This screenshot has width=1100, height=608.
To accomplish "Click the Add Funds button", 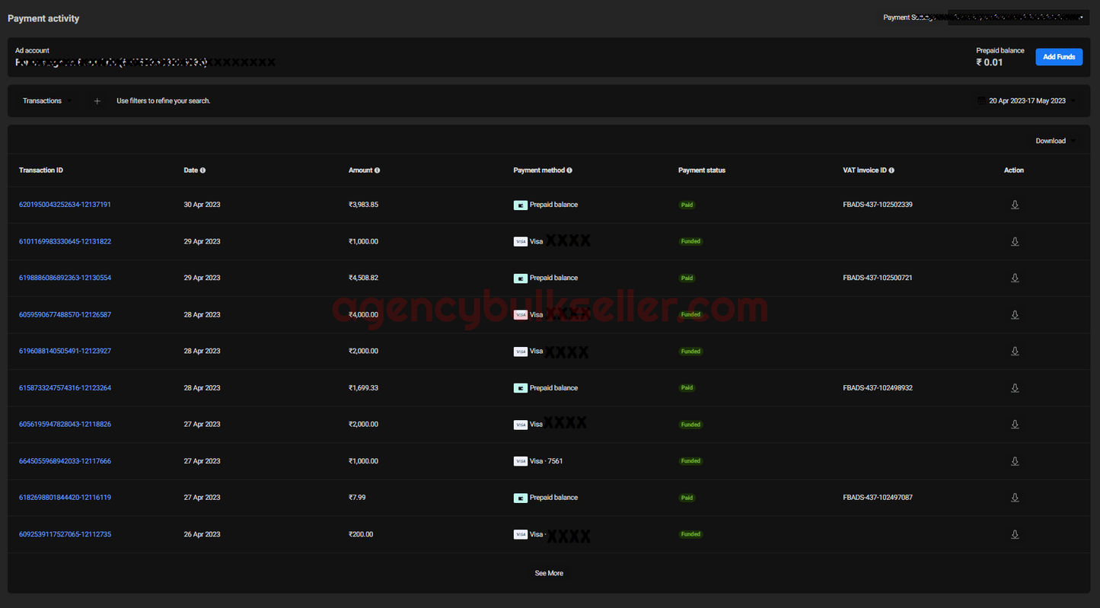I will (x=1058, y=57).
